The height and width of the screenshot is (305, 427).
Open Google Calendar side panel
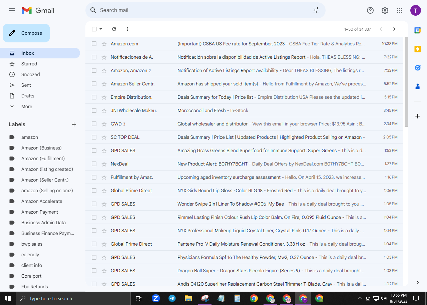pyautogui.click(x=418, y=30)
